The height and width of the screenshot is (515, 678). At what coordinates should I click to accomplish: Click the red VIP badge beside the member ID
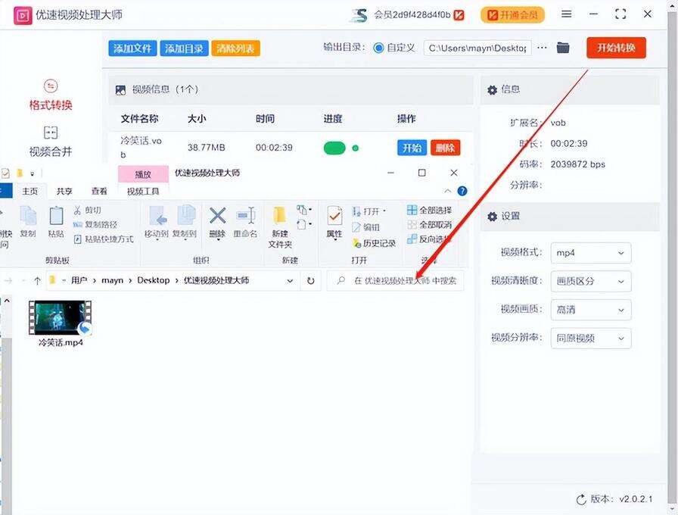[x=459, y=15]
